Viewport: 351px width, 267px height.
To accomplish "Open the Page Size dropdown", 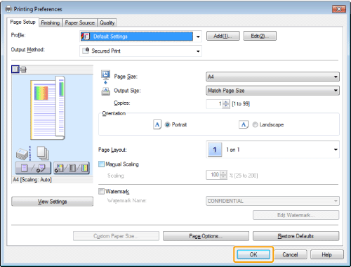I will tap(272, 77).
